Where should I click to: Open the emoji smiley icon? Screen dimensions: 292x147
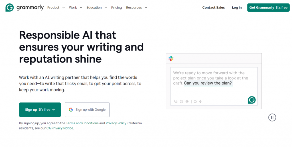[181, 102]
